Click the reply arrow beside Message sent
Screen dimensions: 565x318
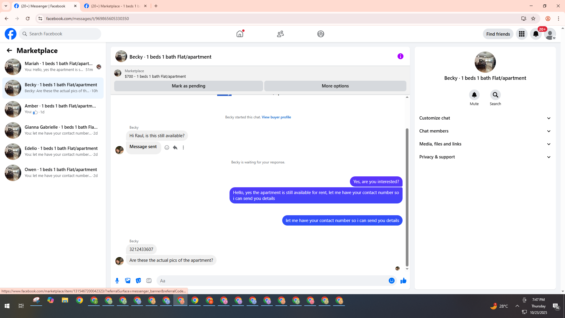tap(175, 148)
